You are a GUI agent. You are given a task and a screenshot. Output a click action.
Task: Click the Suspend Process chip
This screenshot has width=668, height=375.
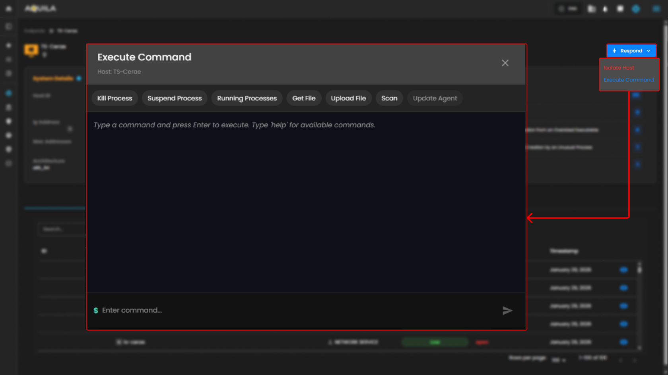[175, 98]
